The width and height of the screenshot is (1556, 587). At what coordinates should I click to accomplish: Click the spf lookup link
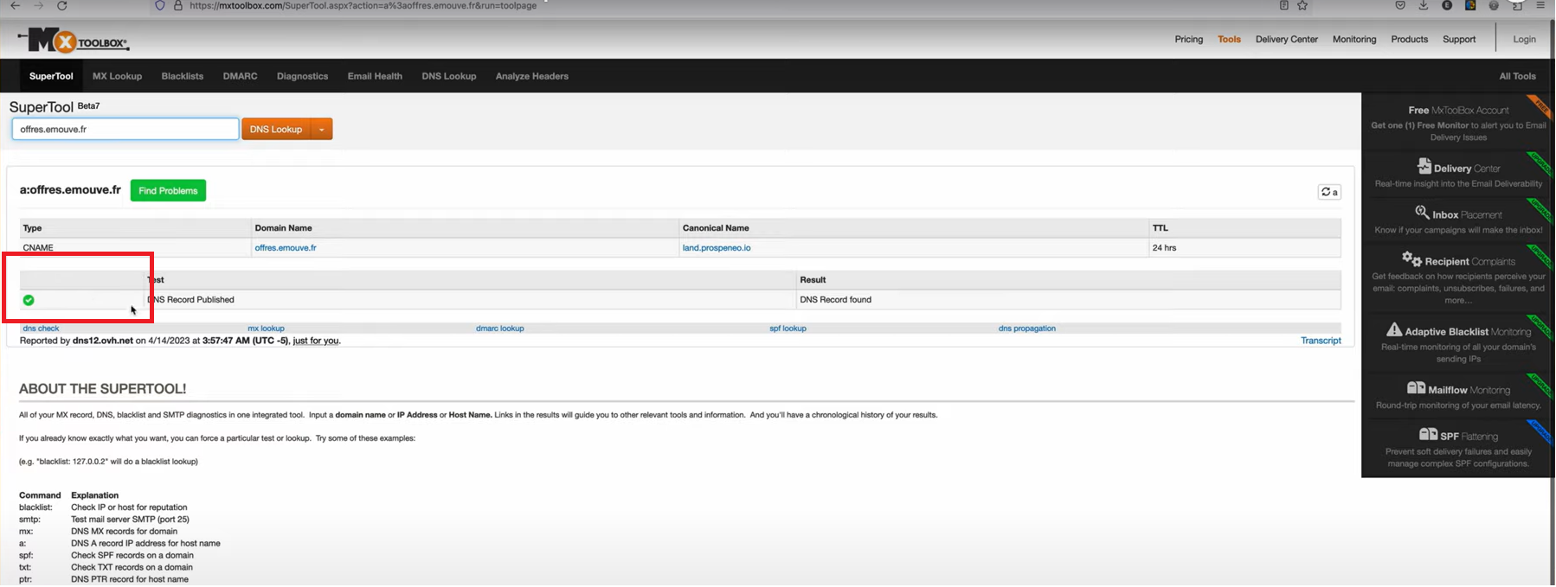pos(788,329)
